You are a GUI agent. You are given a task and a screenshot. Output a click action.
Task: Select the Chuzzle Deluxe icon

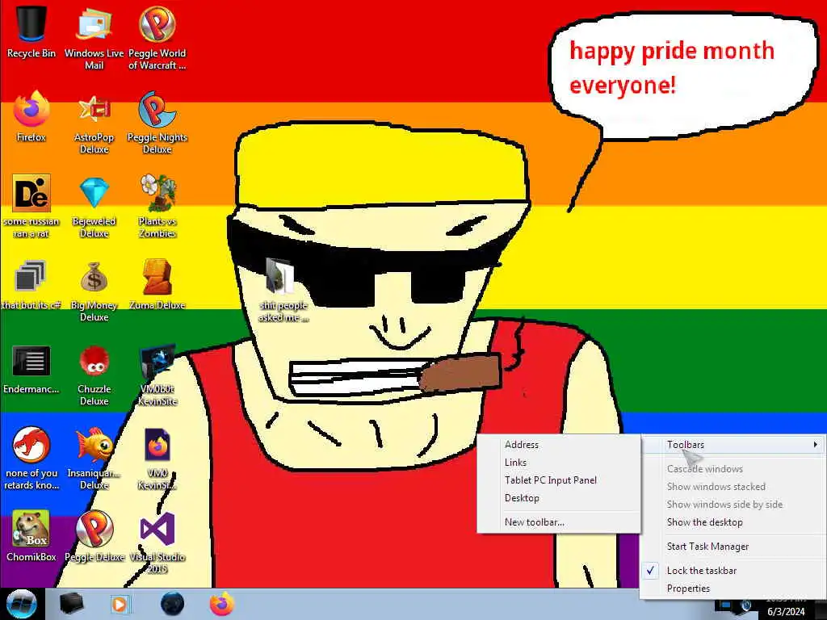pyautogui.click(x=94, y=375)
